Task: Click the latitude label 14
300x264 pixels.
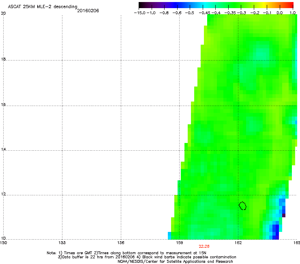Action: (3, 149)
